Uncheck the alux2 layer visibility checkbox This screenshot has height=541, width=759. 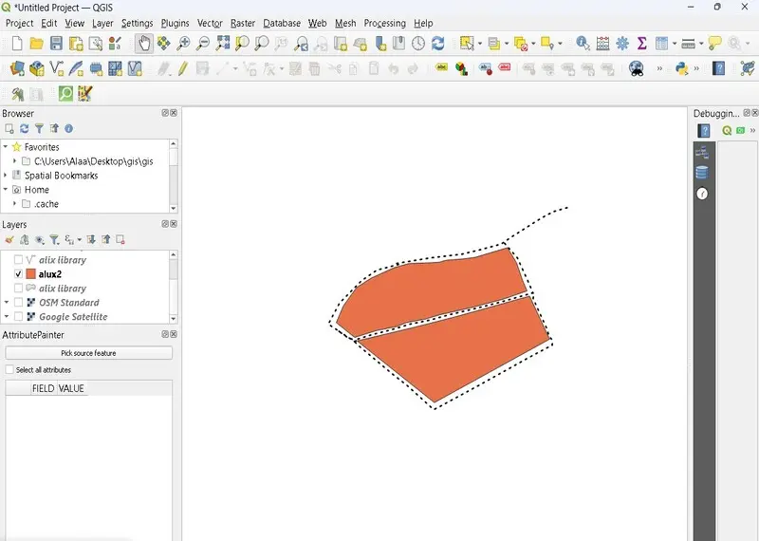coord(19,274)
